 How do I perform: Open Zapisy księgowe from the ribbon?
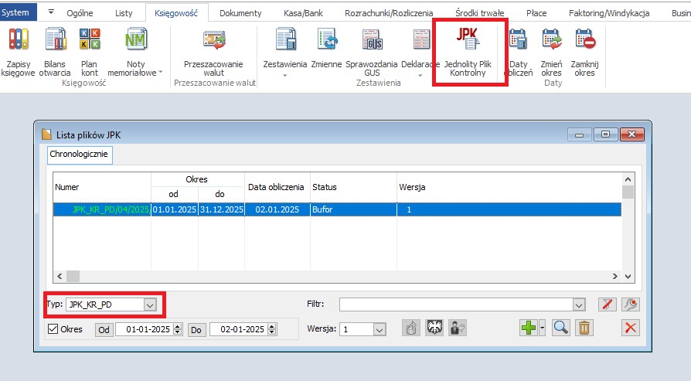click(x=18, y=52)
